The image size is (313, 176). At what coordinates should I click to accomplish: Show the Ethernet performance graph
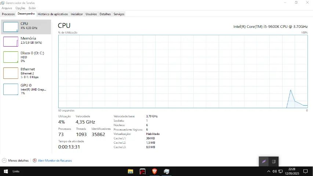pos(26,73)
